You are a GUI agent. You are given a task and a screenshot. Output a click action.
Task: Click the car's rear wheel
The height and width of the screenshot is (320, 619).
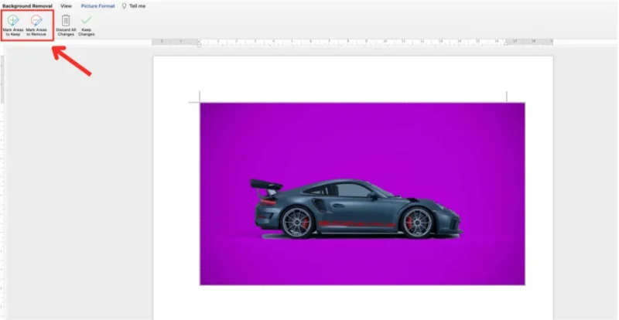tap(296, 223)
